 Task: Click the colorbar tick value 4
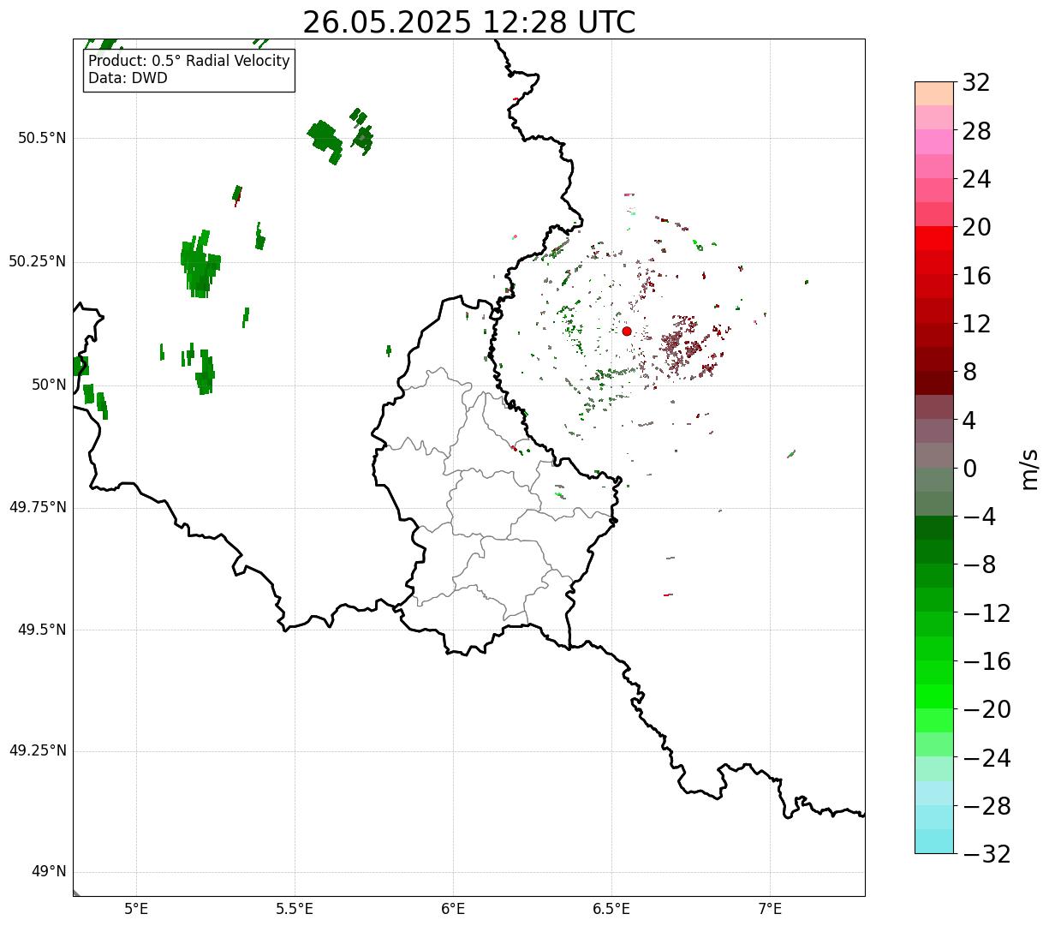click(x=970, y=421)
